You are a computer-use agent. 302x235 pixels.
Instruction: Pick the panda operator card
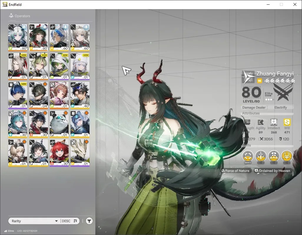click(x=59, y=124)
